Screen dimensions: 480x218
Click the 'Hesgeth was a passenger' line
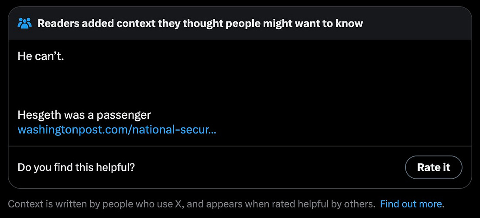coord(84,115)
